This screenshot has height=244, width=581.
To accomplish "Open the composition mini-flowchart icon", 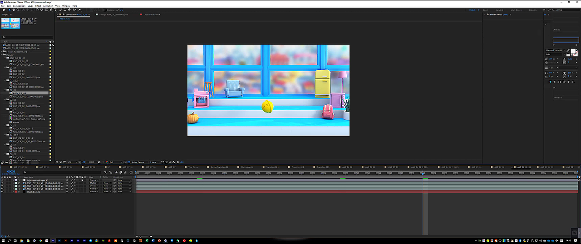I will [x=105, y=172].
